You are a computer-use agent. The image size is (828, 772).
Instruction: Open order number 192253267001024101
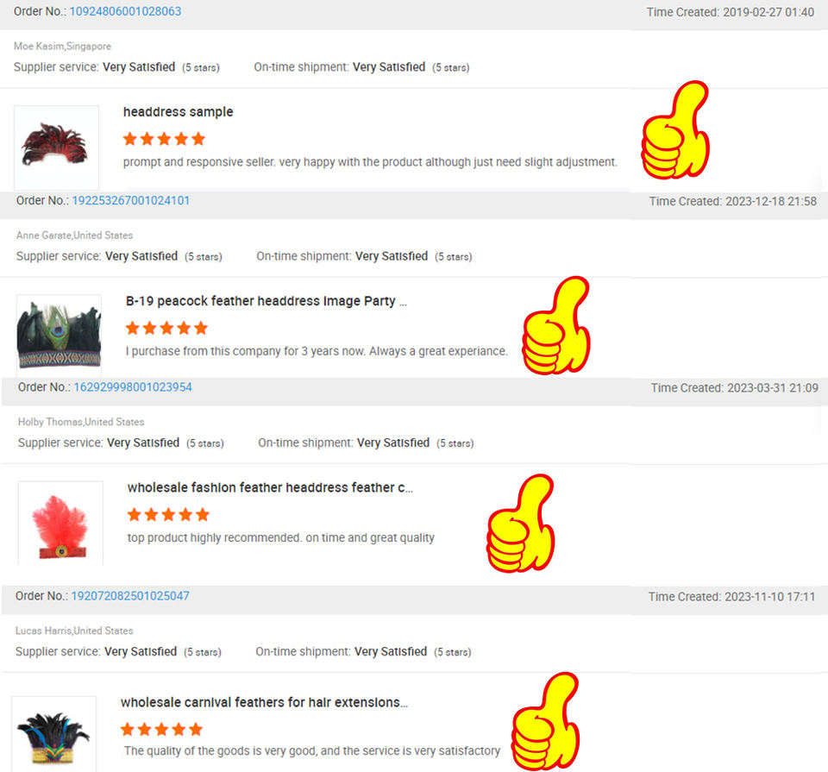(130, 201)
